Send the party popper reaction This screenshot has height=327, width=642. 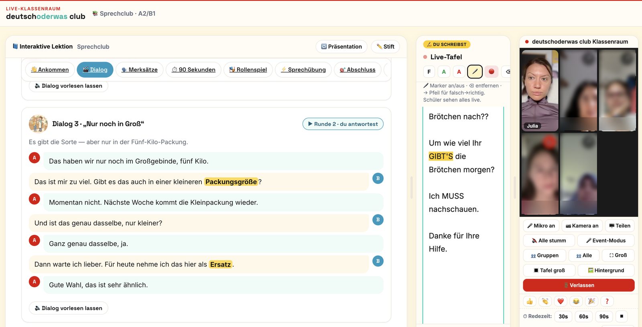(x=591, y=301)
